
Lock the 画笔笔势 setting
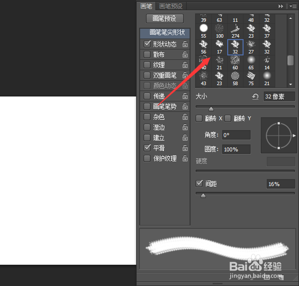coord(185,106)
